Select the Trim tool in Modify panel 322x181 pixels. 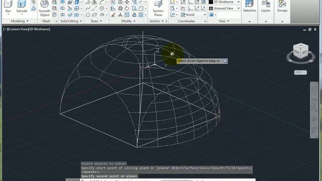point(141,2)
